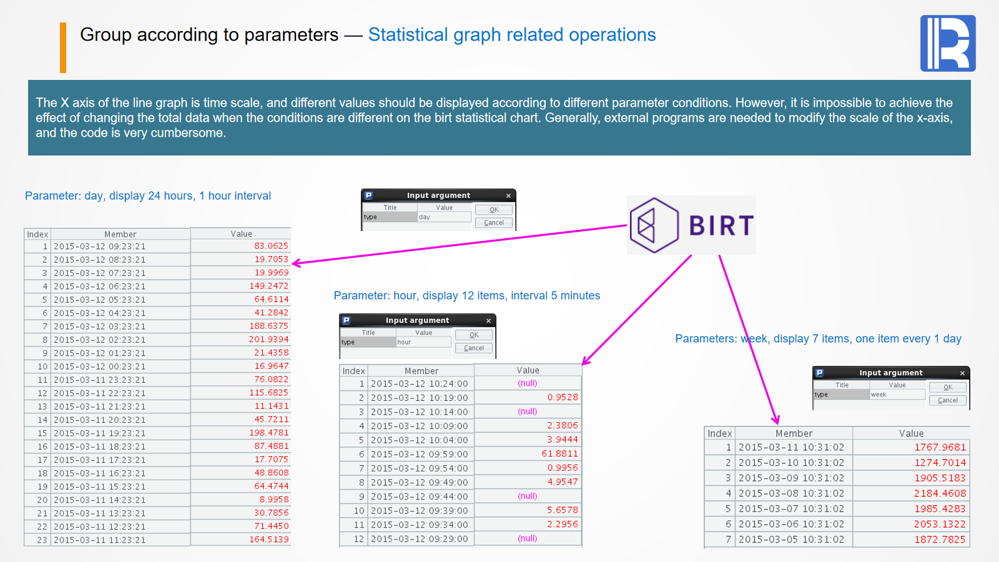Click the Member column header in the week table
Screen dimensions: 999x562
pos(794,433)
